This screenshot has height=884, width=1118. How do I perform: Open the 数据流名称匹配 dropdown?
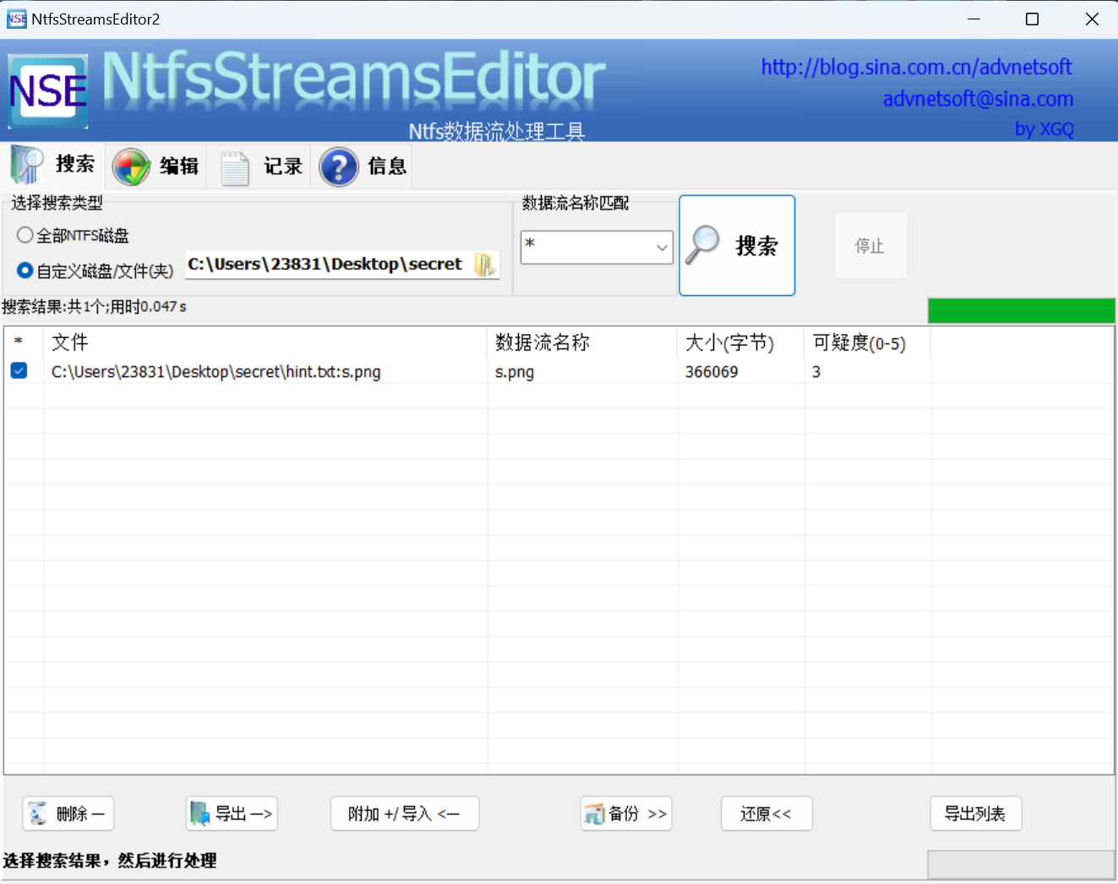point(662,248)
